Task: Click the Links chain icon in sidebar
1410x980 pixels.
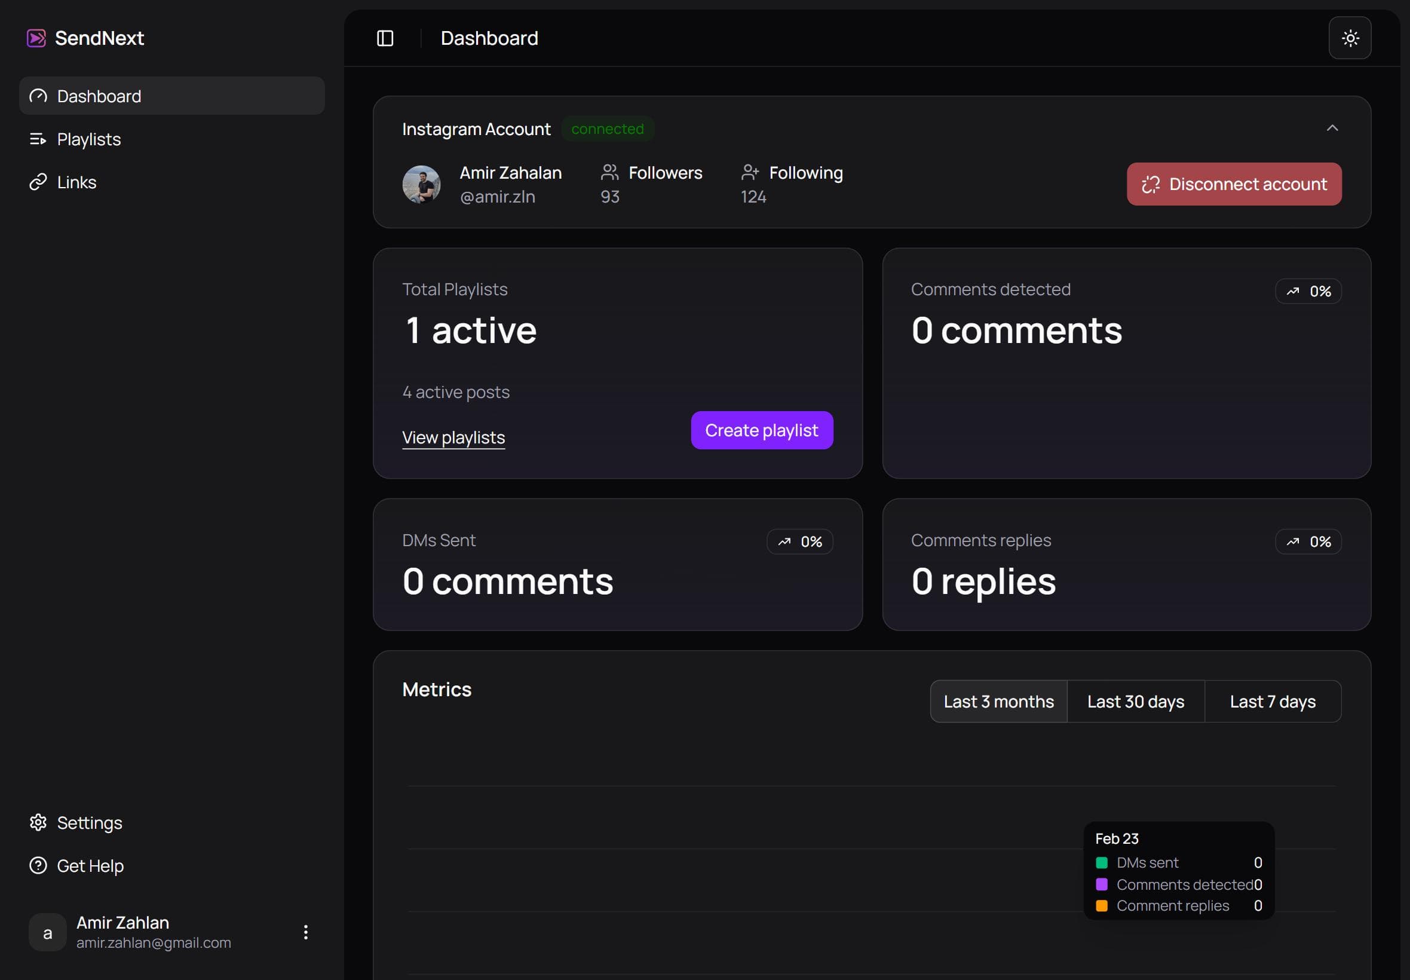Action: coord(38,182)
